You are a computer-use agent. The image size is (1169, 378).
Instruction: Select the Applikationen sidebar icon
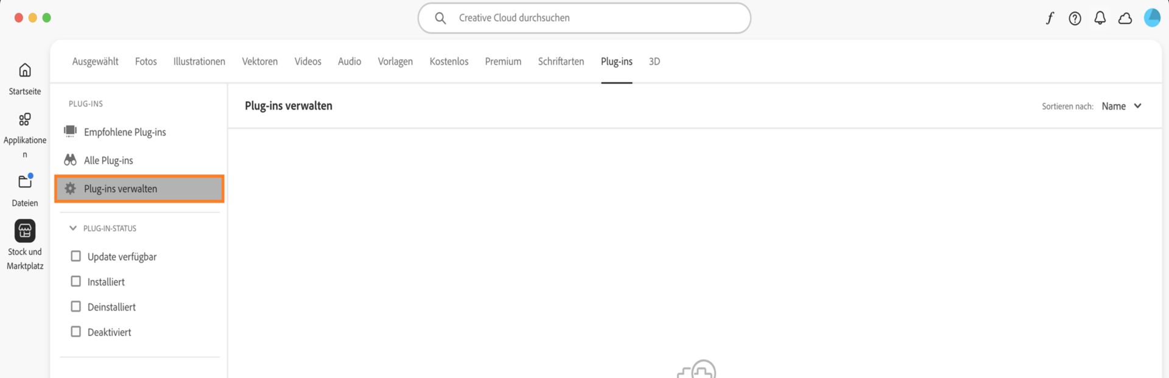tap(24, 119)
